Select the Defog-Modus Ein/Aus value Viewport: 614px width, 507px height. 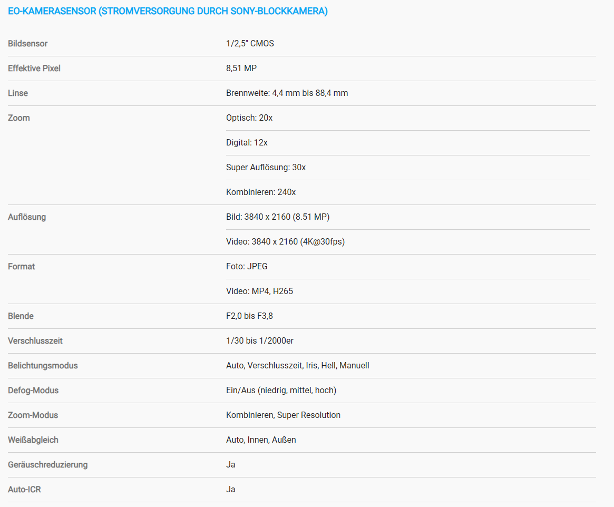point(281,391)
